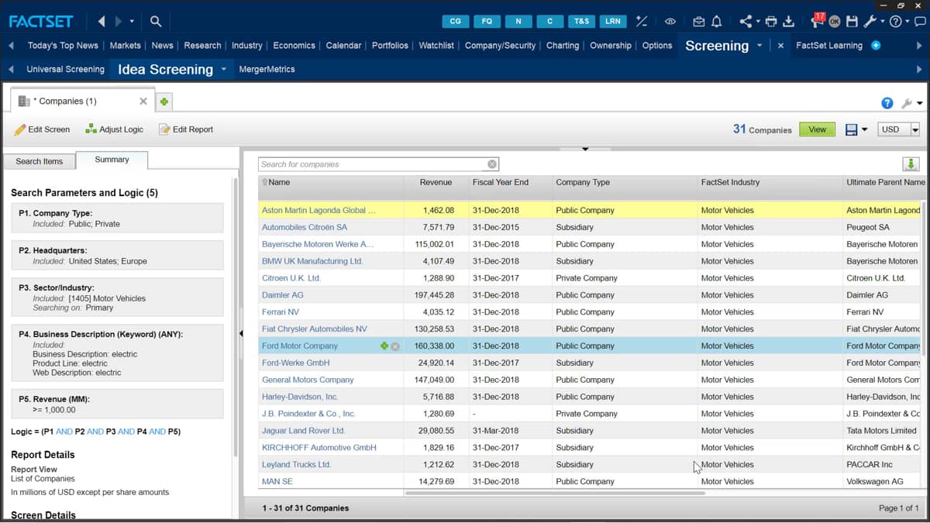
Task: Click the green View button
Action: click(x=818, y=129)
